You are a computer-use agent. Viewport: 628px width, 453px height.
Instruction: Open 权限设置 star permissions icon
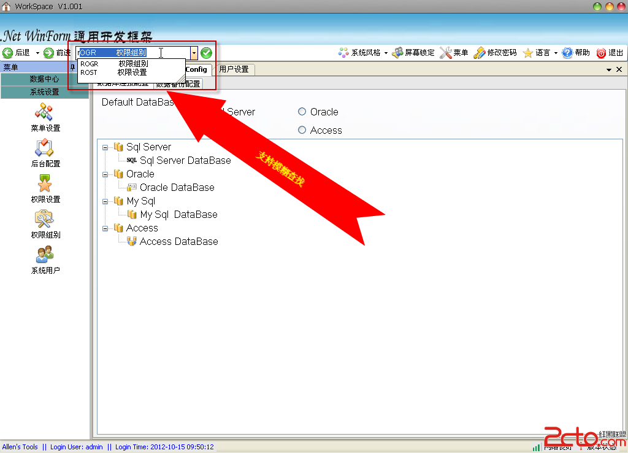[44, 183]
